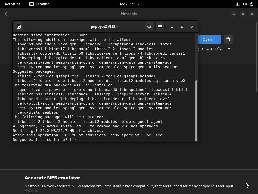This screenshot has height=194, width=258.
Task: Click 'Accurate NES emulator' heading
Action: [x=52, y=178]
